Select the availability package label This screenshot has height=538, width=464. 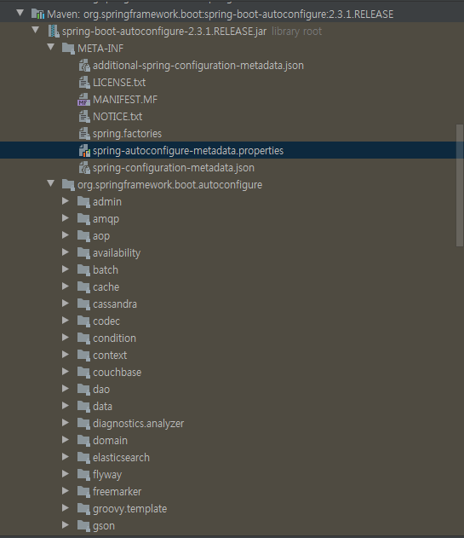click(x=117, y=253)
